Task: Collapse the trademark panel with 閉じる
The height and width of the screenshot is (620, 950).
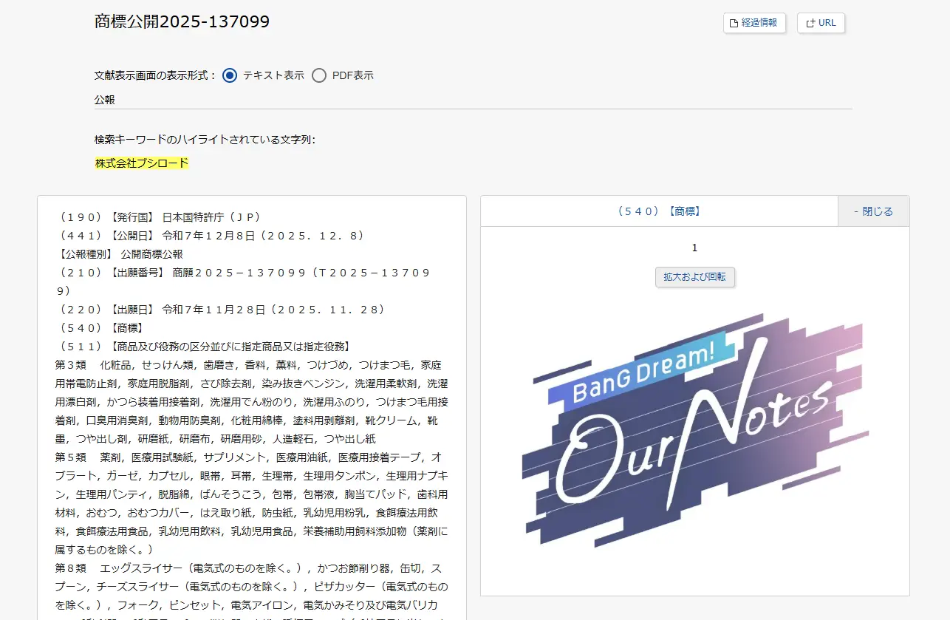Action: coord(873,211)
